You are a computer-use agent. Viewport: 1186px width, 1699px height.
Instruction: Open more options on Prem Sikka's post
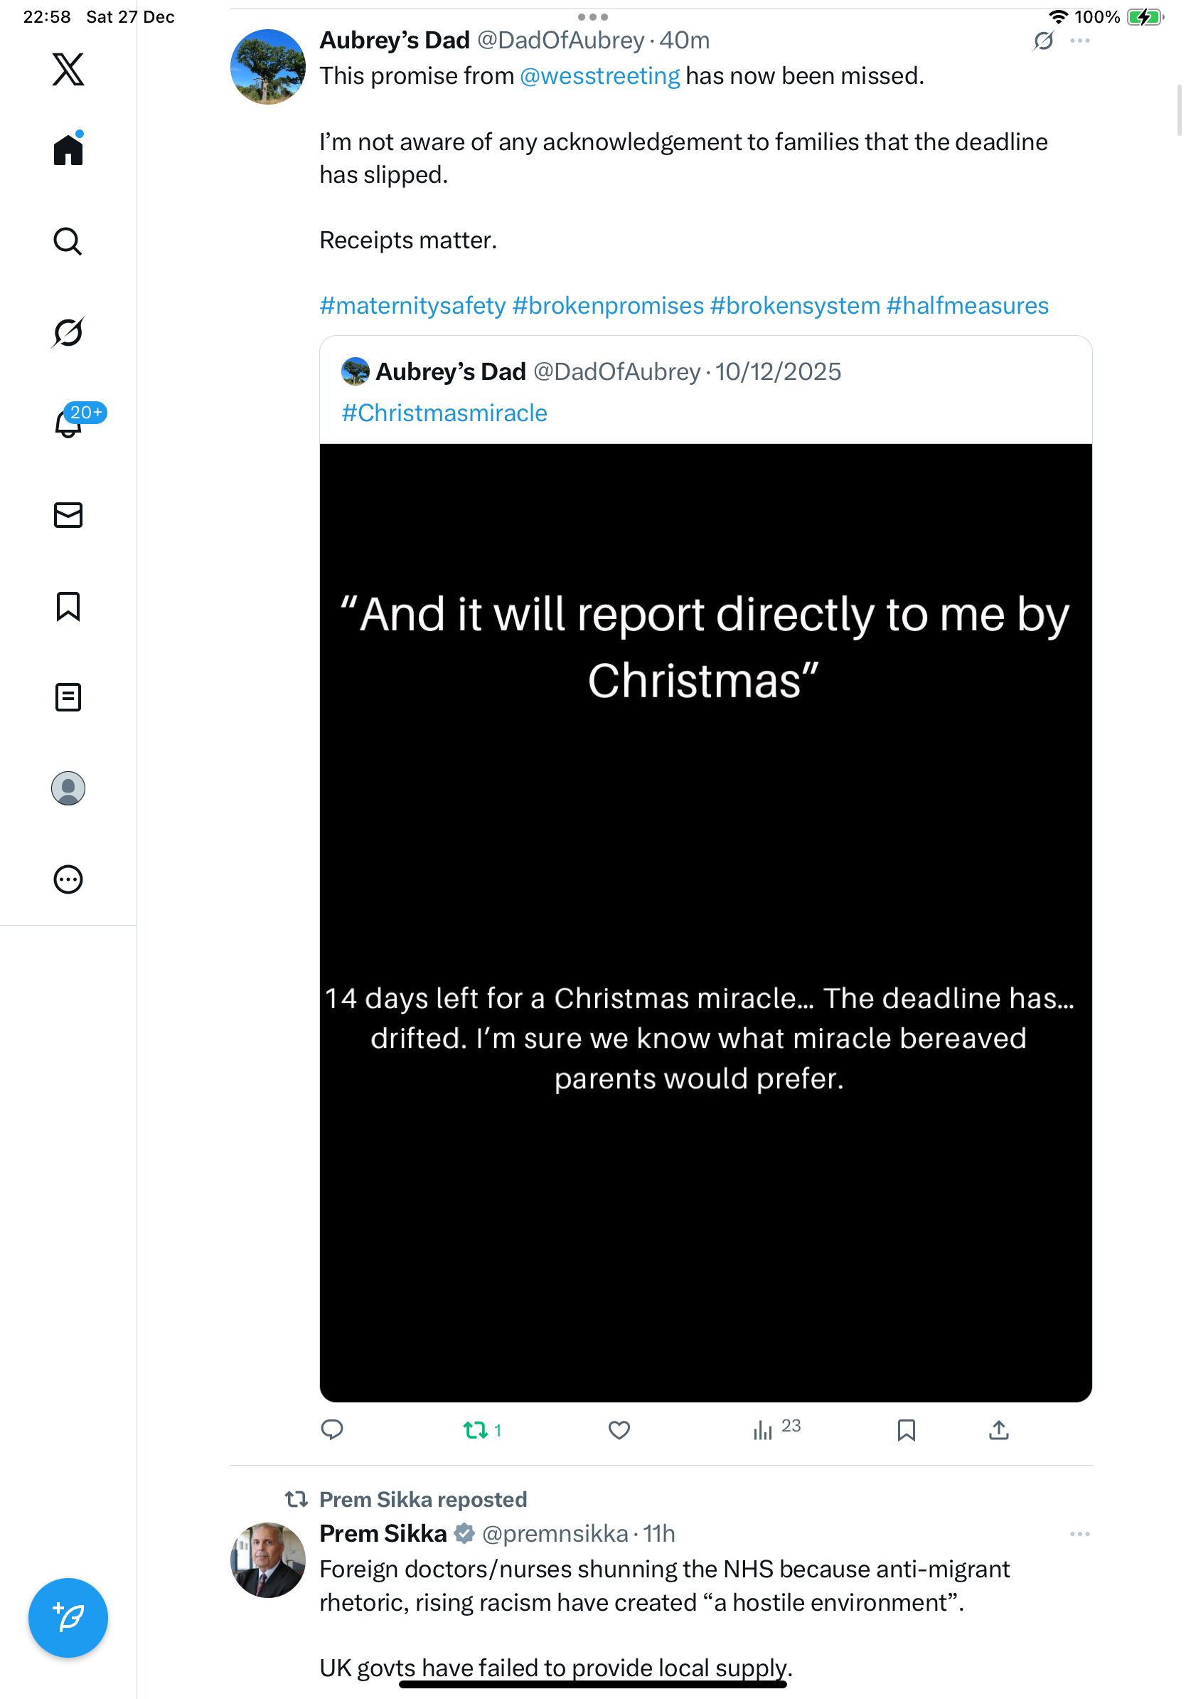point(1079,1534)
